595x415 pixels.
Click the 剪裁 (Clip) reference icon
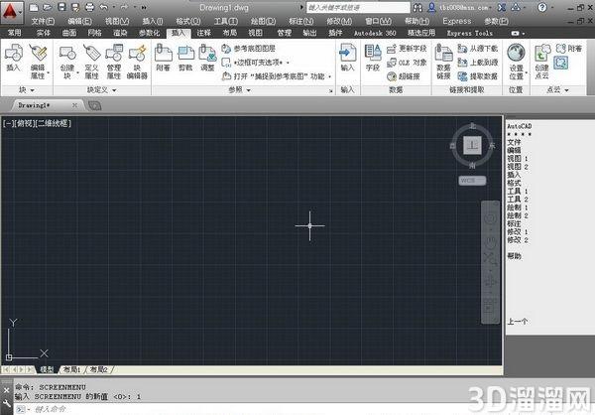185,57
